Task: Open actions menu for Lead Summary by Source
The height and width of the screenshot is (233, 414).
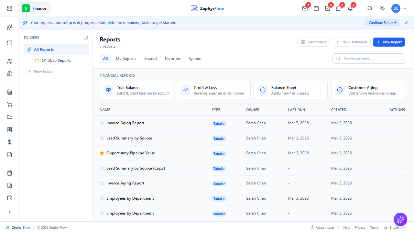Action: pos(401,138)
